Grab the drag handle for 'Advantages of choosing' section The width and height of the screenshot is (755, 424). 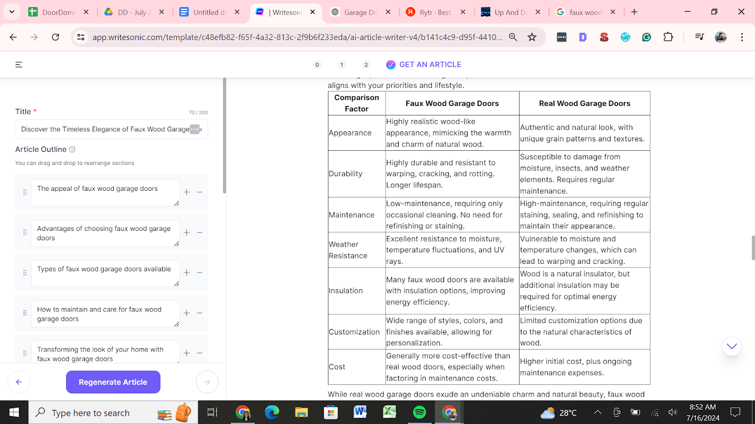[25, 232]
